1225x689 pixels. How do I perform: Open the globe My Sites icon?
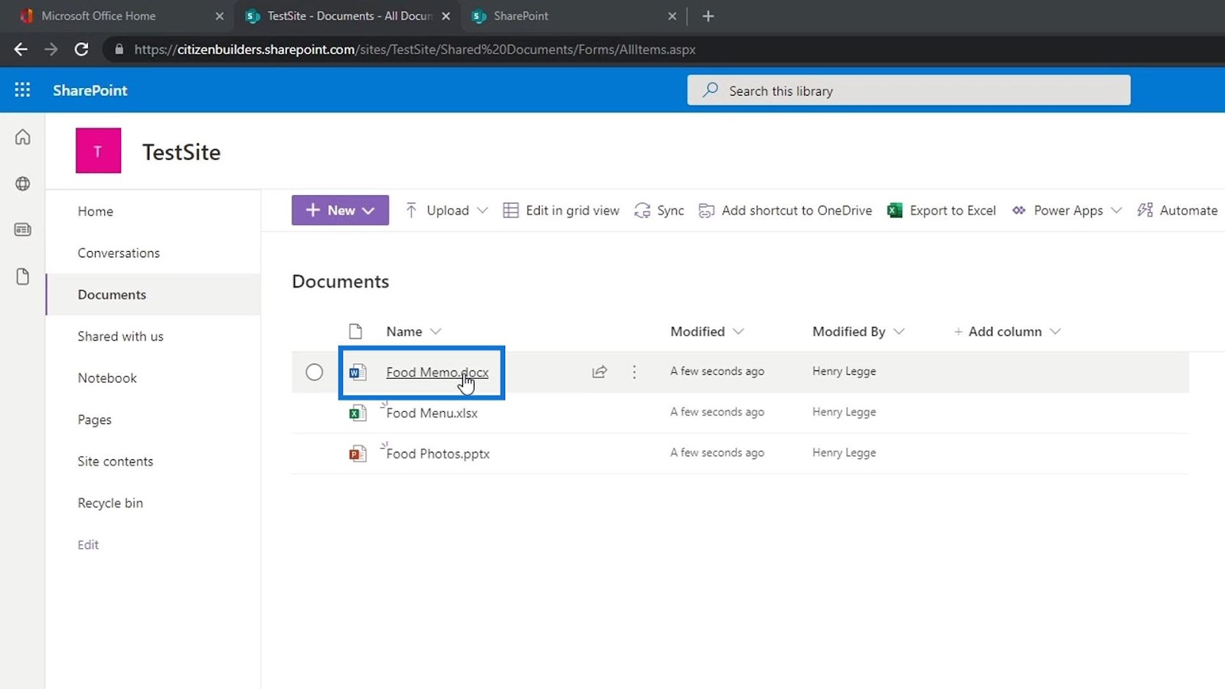[23, 184]
